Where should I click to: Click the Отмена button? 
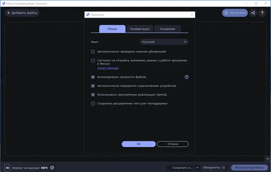(x=173, y=144)
